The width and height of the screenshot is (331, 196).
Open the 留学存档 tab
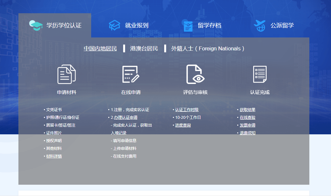coord(209,26)
